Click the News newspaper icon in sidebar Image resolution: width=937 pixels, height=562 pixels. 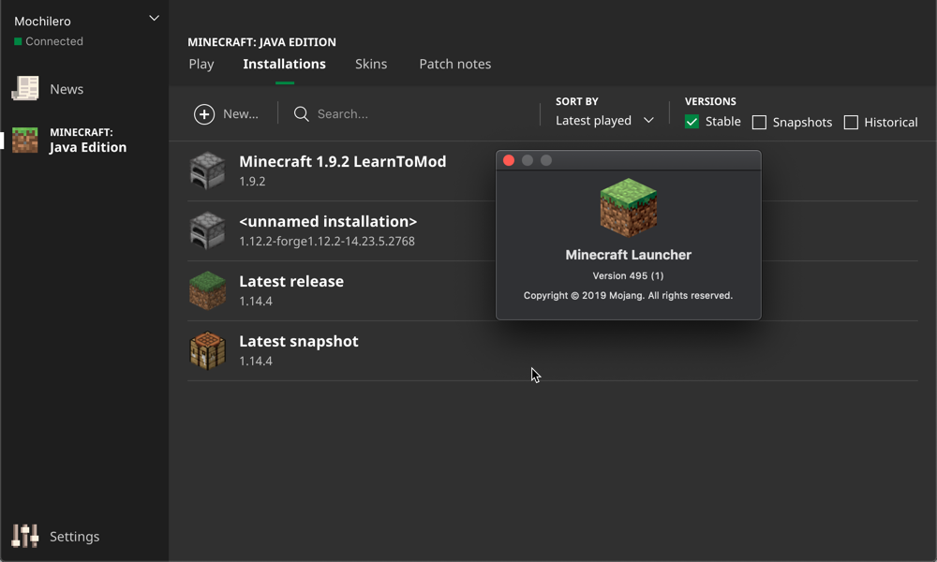tap(25, 89)
